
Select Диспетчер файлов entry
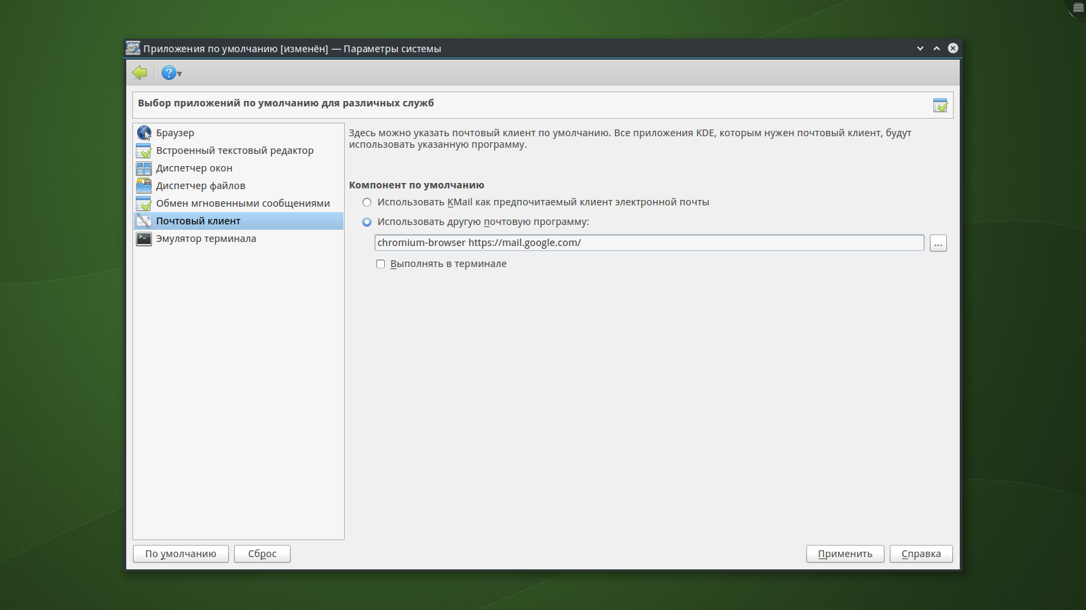(239, 186)
